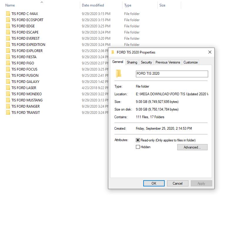Select the TIS FORD EVEREST folder icon

point(8,38)
